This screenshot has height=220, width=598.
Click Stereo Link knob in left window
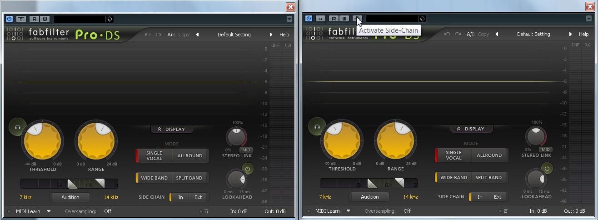[x=236, y=137]
